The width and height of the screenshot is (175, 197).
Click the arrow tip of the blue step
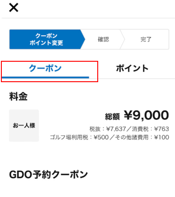[83, 39]
